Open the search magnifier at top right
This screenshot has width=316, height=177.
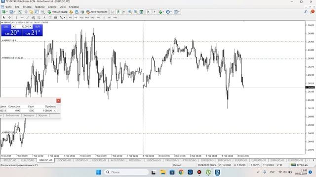point(306,12)
